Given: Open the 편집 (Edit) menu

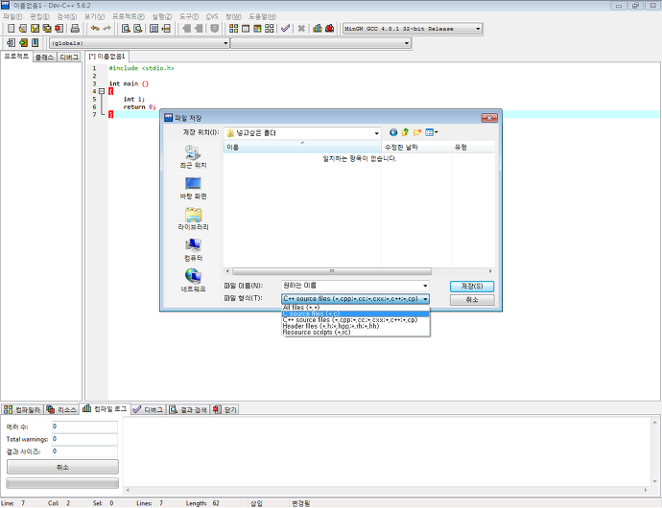Looking at the screenshot, I should pyautogui.click(x=39, y=16).
